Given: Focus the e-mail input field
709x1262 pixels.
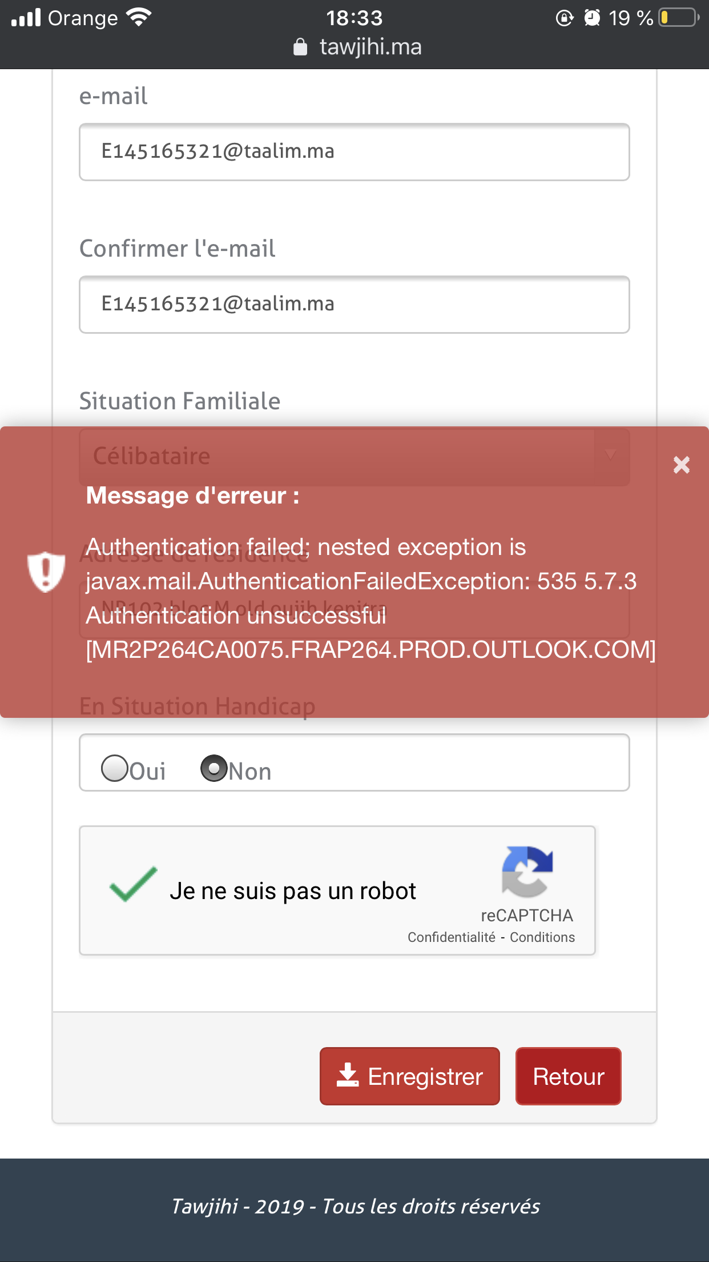Looking at the screenshot, I should click(354, 152).
